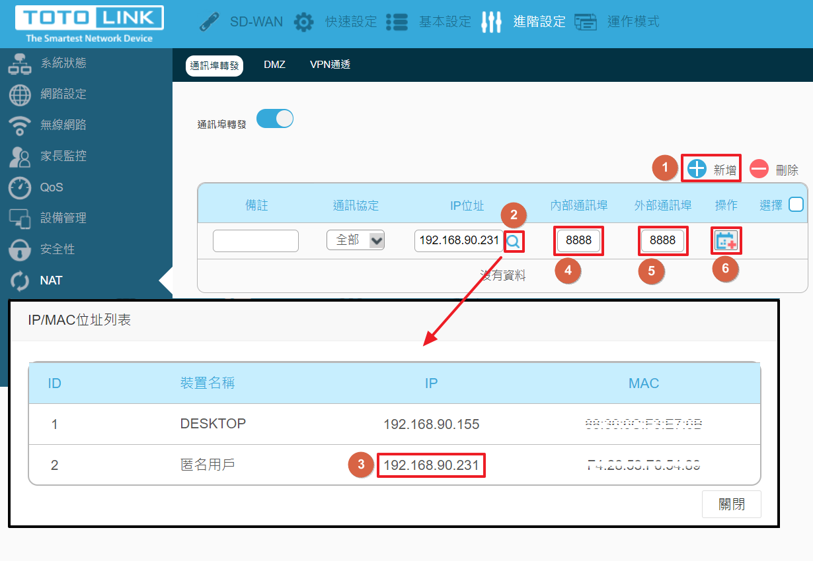Click the 外部通訊埠 8888 field
Image resolution: width=813 pixels, height=561 pixels.
point(663,241)
